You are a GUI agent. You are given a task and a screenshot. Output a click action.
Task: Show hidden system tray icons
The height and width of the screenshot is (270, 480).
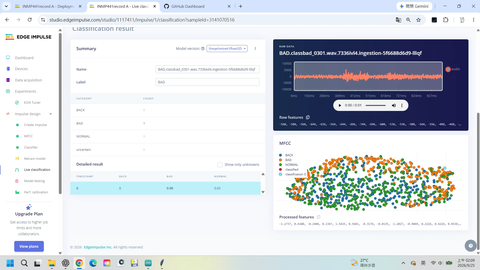pos(403,263)
